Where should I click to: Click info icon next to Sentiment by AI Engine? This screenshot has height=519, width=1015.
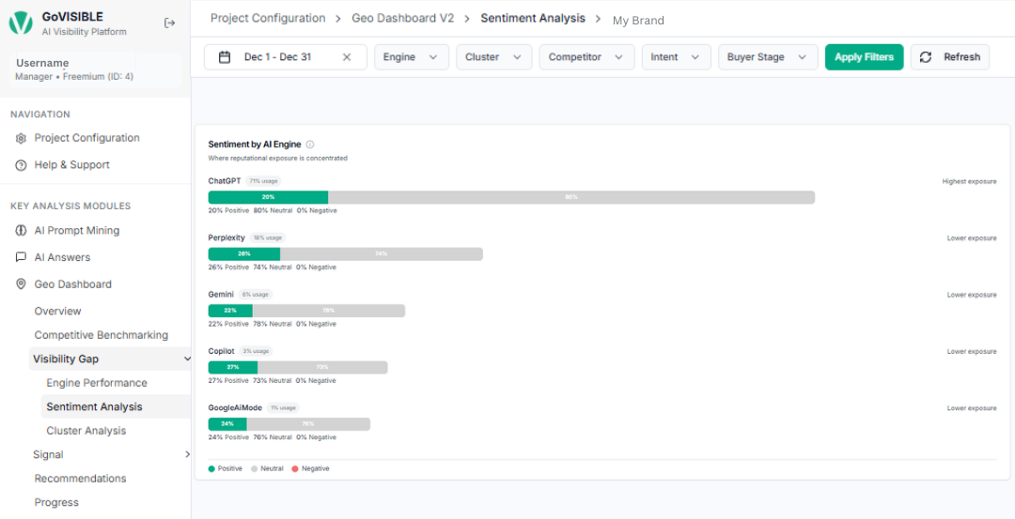pos(310,145)
